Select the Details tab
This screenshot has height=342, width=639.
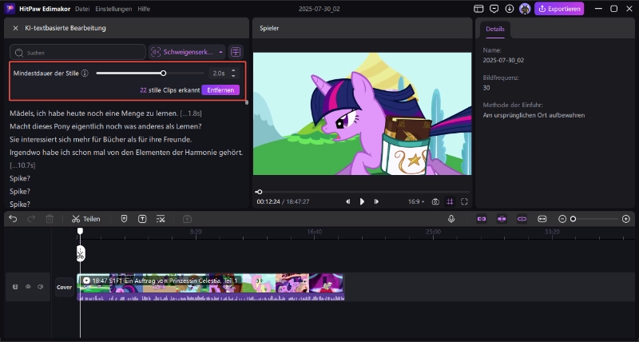tap(495, 30)
